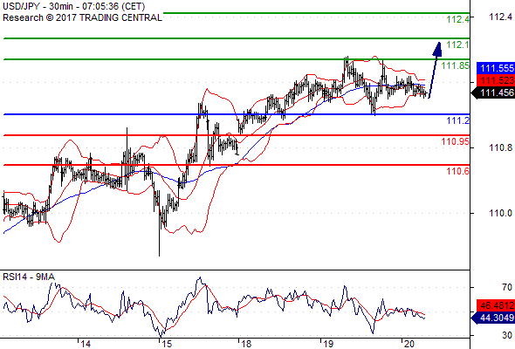Click the dark blue upward forecast arrow
Image resolution: width=515 pixels, height=349 pixels.
(x=436, y=70)
